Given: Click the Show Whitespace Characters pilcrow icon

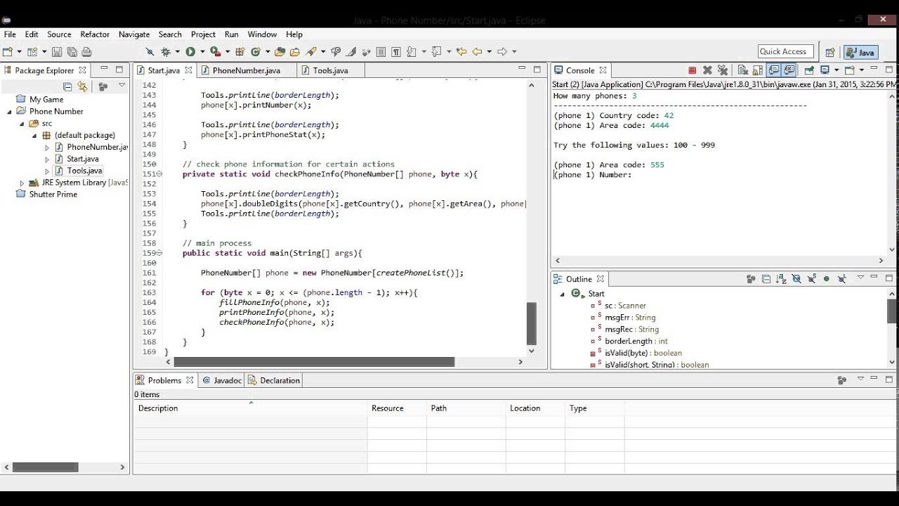Looking at the screenshot, I should tap(396, 52).
